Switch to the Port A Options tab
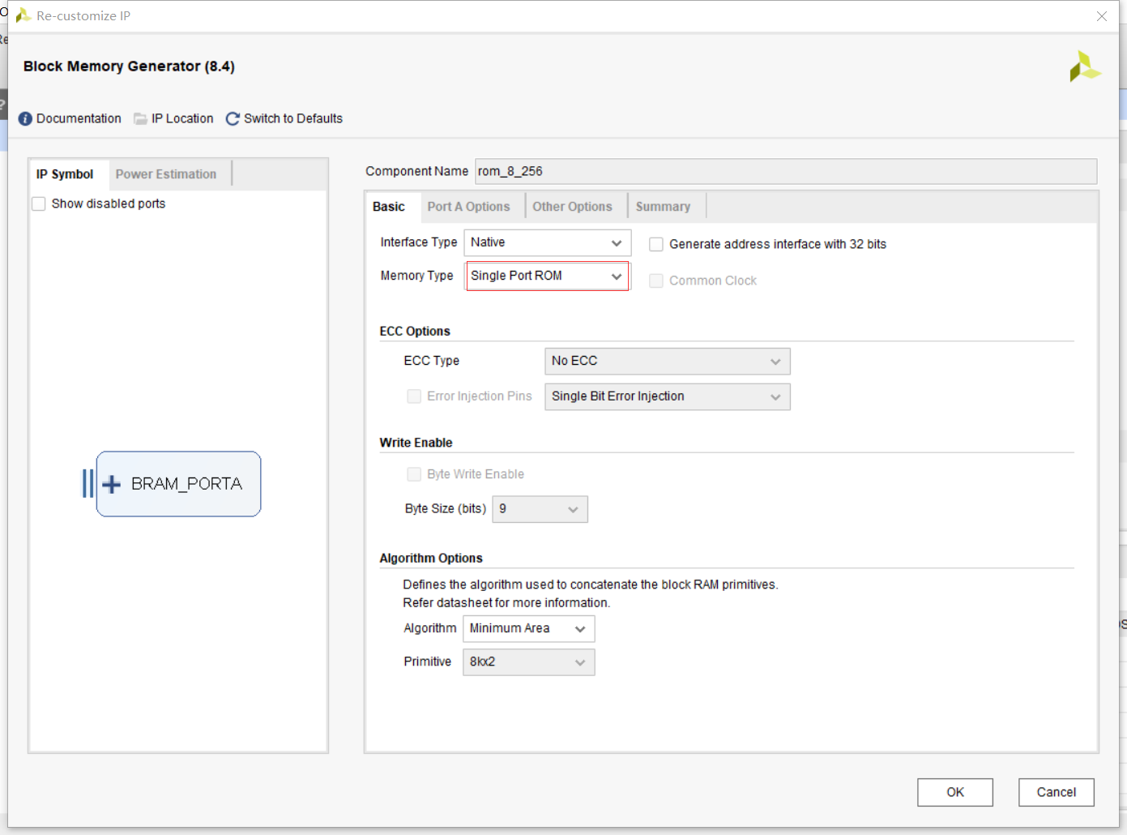The image size is (1127, 835). tap(469, 207)
